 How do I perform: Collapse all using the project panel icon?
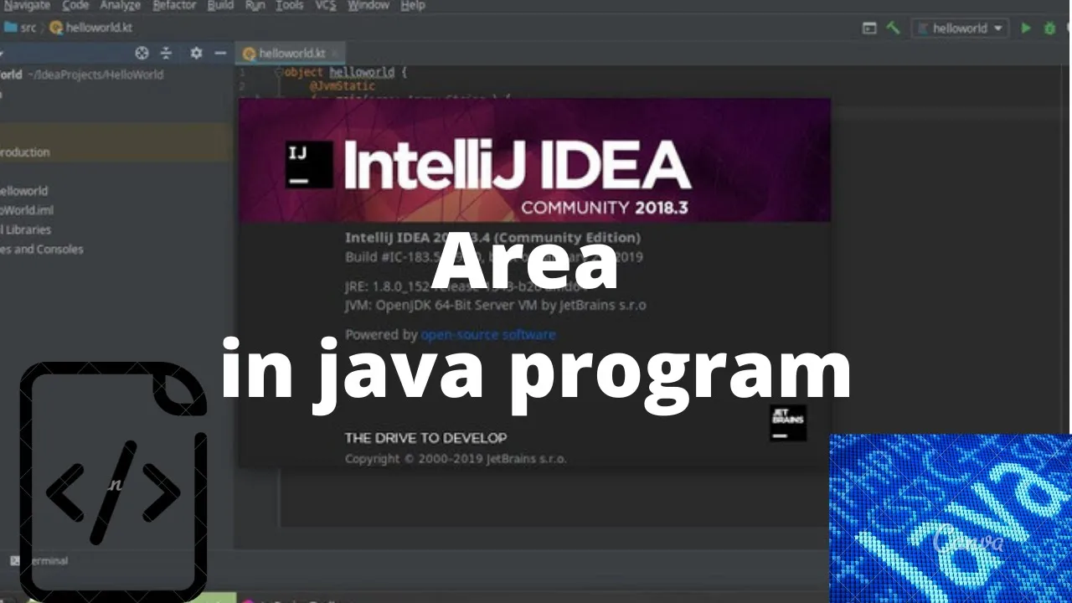[166, 53]
